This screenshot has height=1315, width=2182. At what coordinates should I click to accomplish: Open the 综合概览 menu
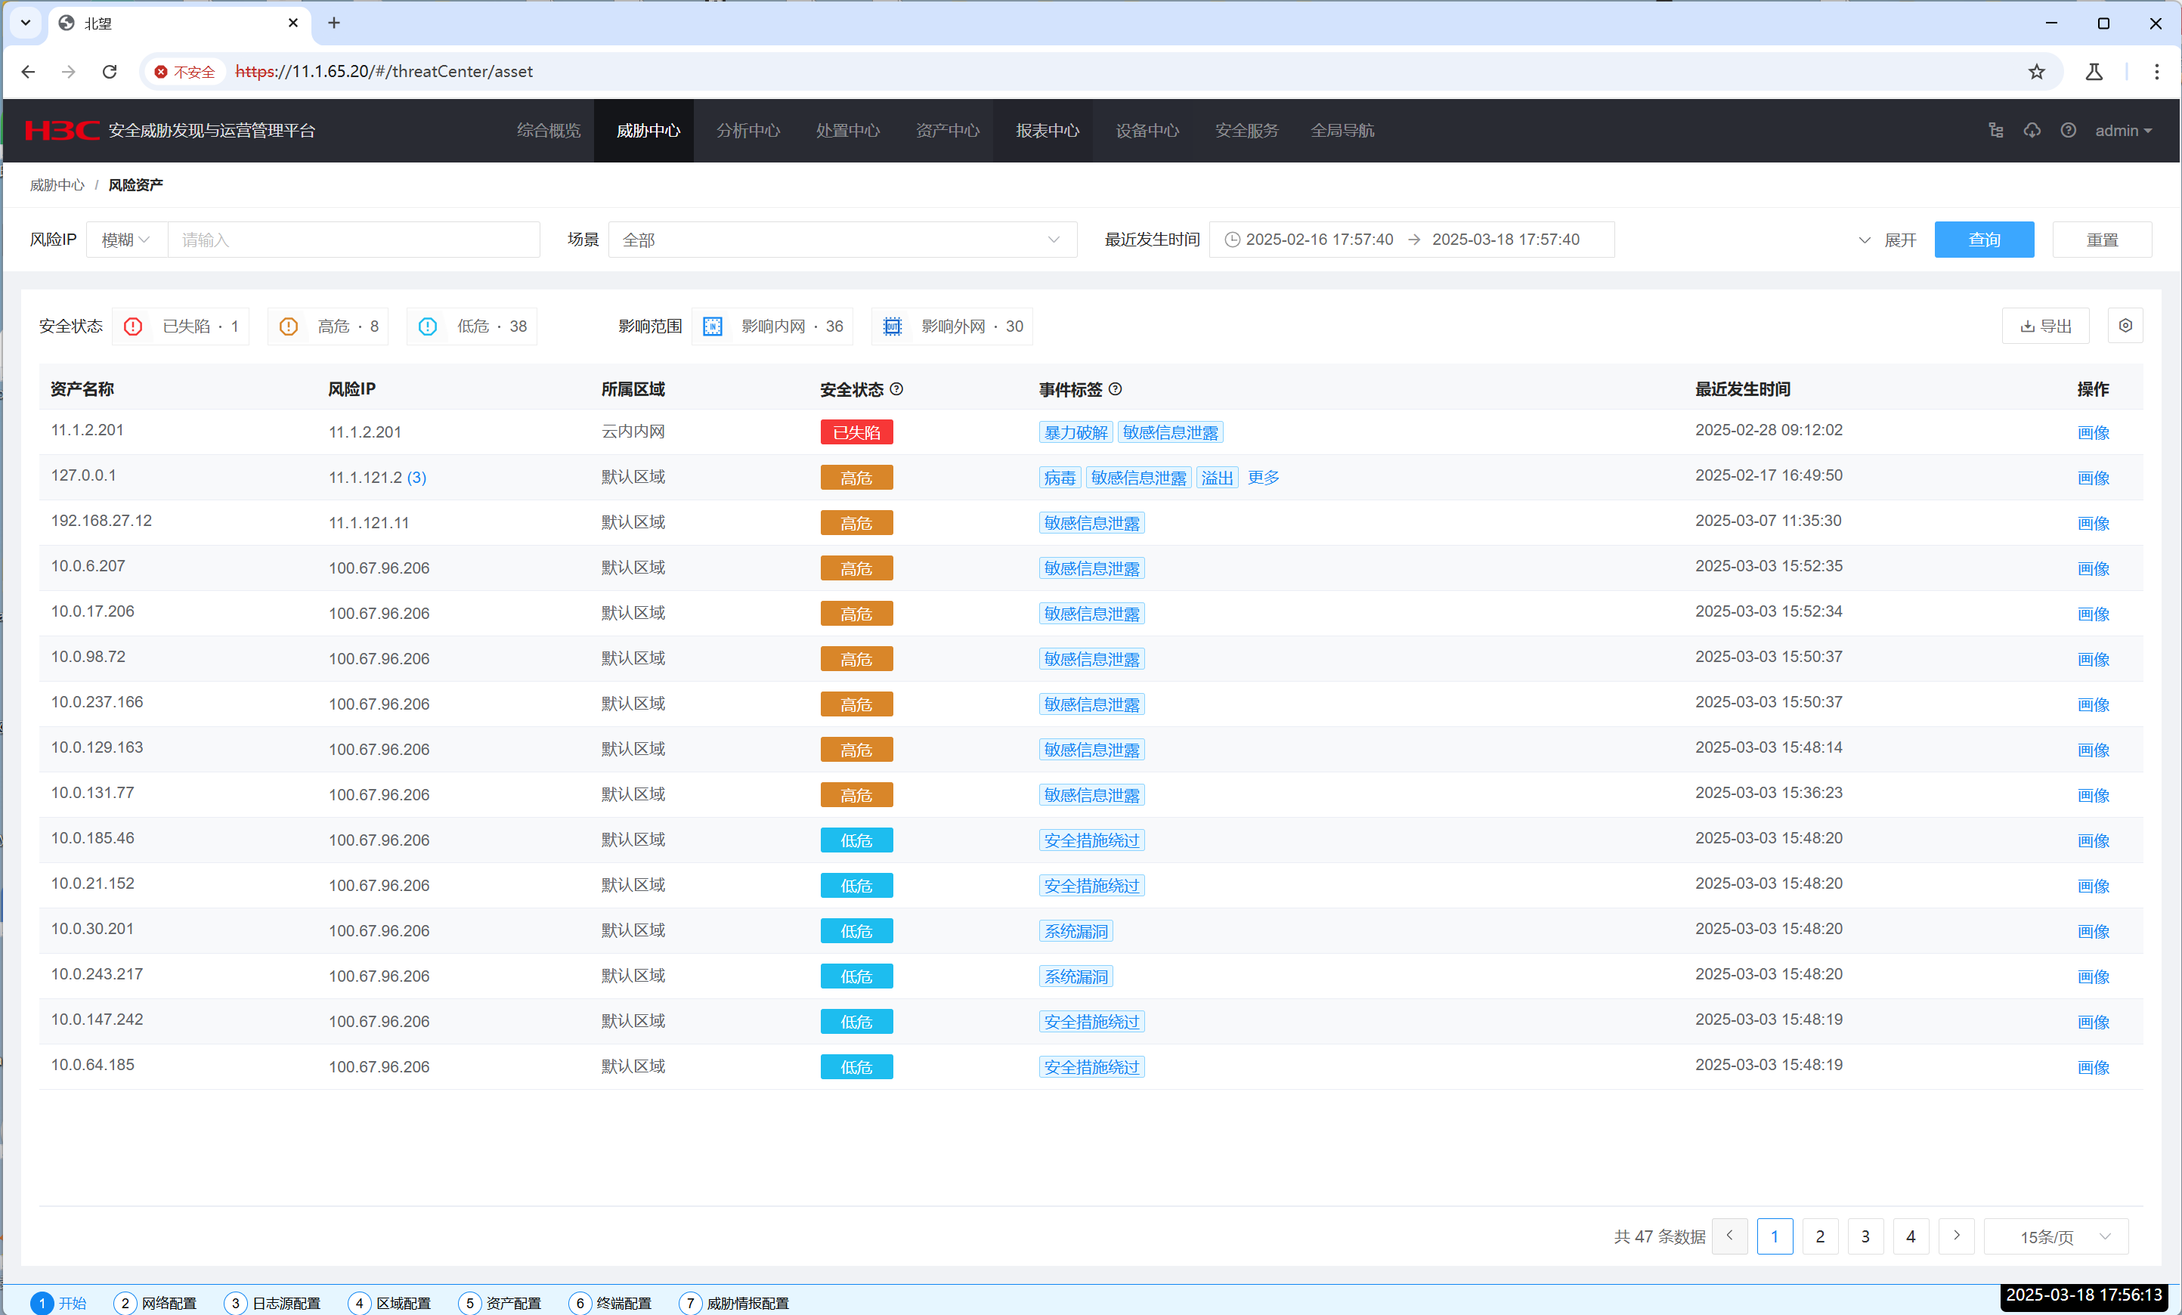pos(549,130)
